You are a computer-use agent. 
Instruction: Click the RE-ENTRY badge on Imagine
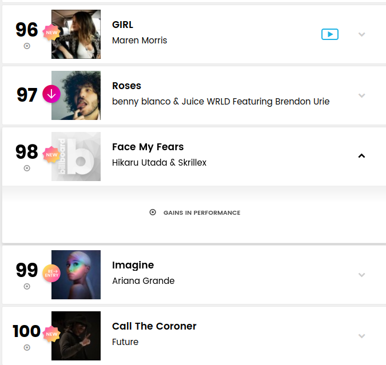(x=51, y=273)
